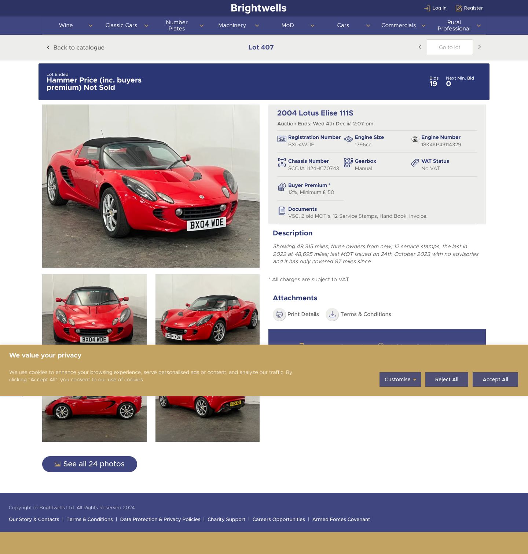The image size is (528, 554).
Task: Click the Accept All cookies button
Action: click(495, 379)
